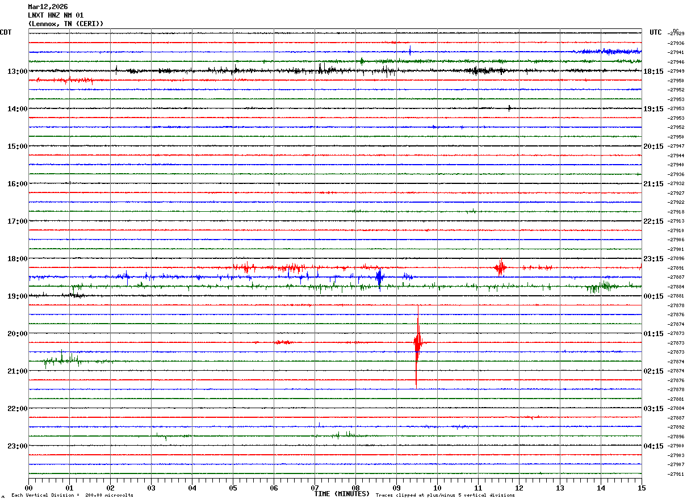
Task: Click the TIME (MINUTES) axis title
Action: pos(342,494)
